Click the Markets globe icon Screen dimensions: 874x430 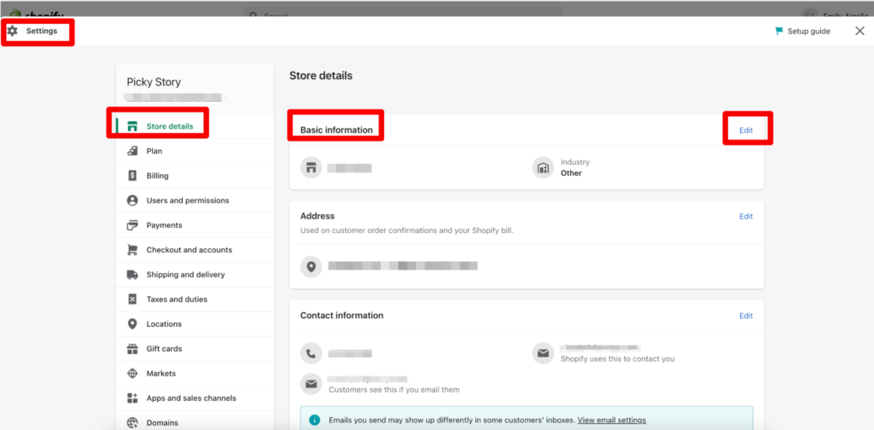(x=132, y=374)
